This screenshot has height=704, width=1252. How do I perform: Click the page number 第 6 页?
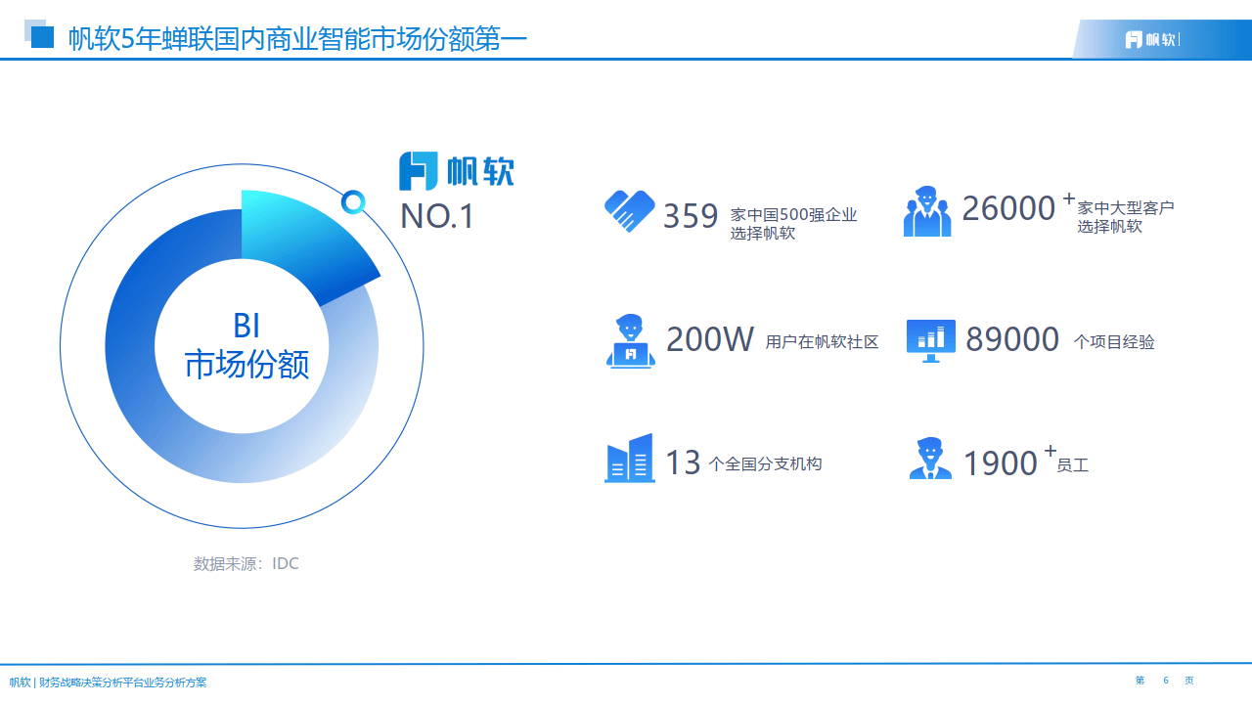point(1164,681)
